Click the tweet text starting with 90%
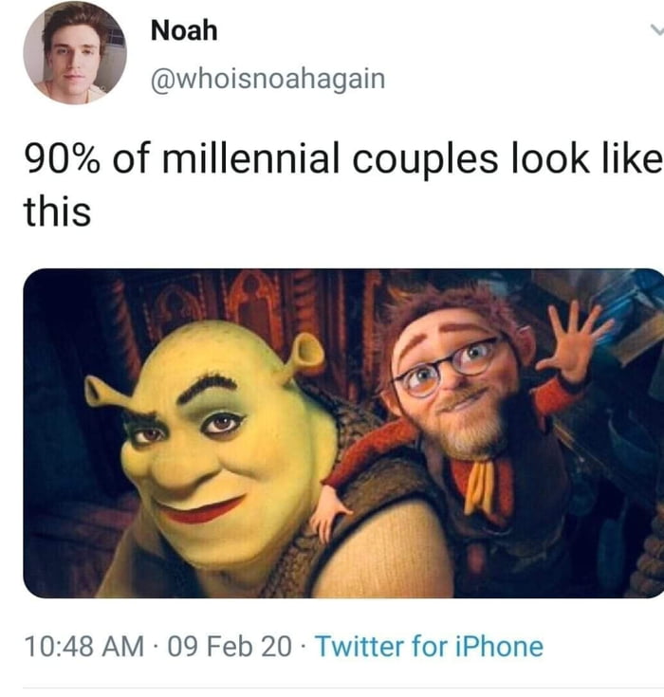 343,184
